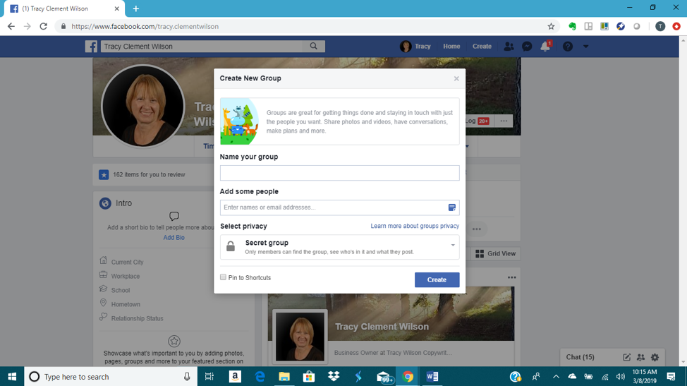Viewport: 687px width, 386px height.
Task: Click the Add Bio link
Action: (174, 238)
